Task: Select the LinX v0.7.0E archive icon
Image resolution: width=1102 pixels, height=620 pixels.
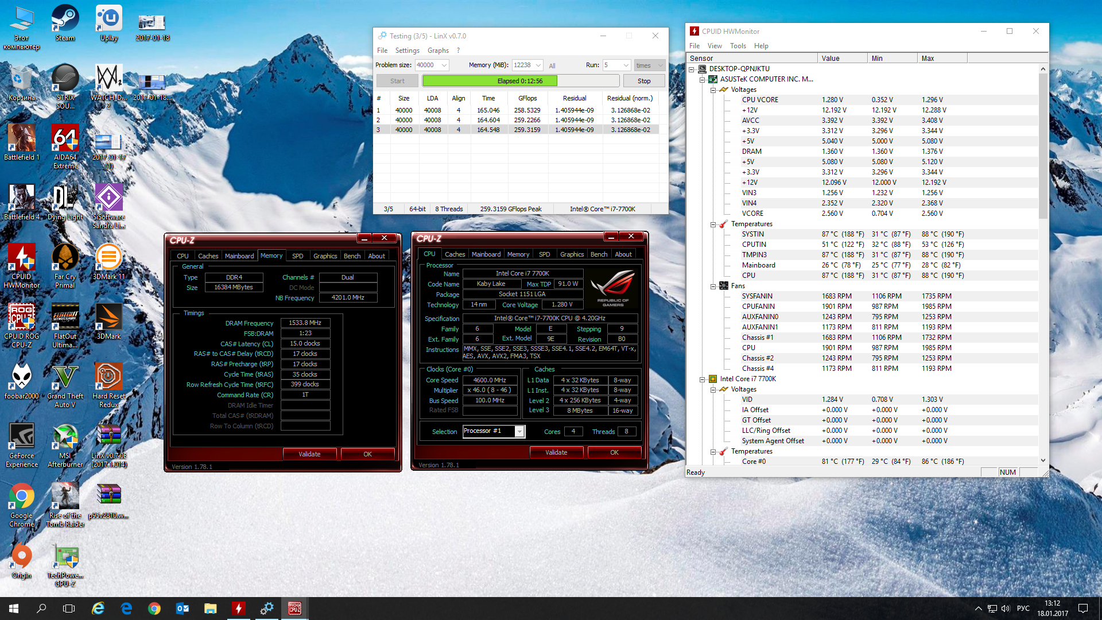Action: (x=108, y=445)
